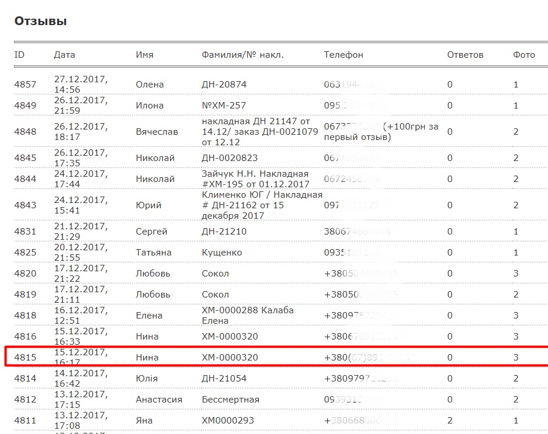This screenshot has height=434, width=548.
Task: Open the highlighted review with ID 4815
Action: [x=25, y=357]
